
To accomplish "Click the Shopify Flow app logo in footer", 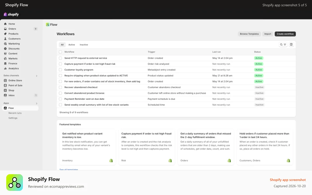I will [x=15, y=183].
